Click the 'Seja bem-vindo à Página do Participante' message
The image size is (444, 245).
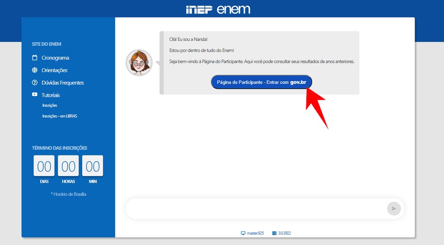(x=262, y=61)
